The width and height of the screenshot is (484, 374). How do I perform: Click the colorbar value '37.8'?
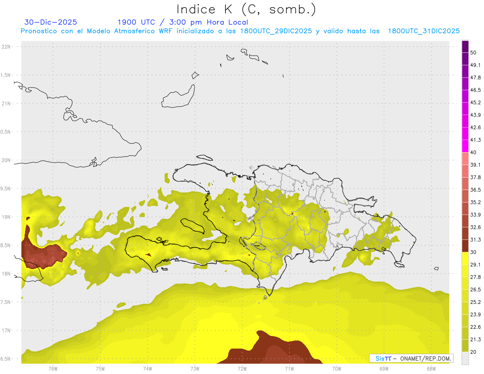point(476,177)
